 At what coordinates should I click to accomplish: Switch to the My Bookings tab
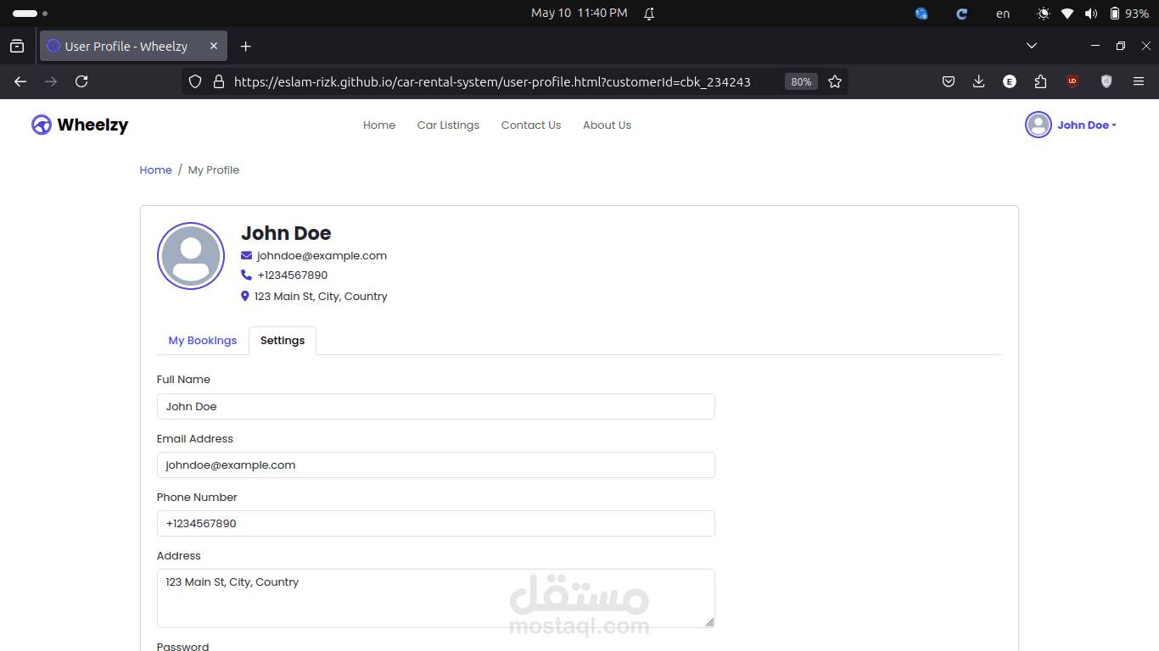point(203,341)
